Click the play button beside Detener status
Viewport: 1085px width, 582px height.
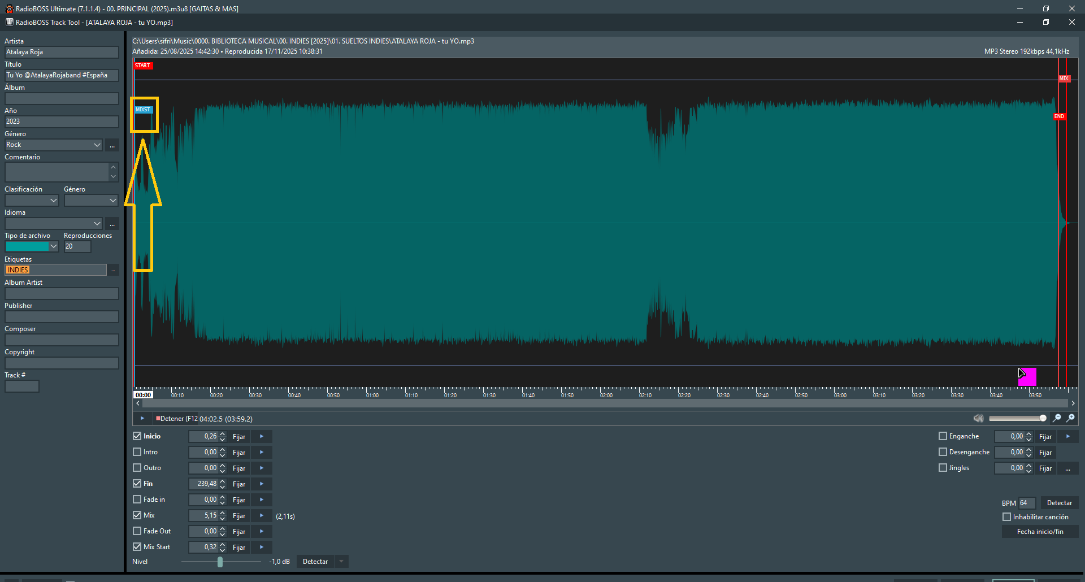[142, 419]
